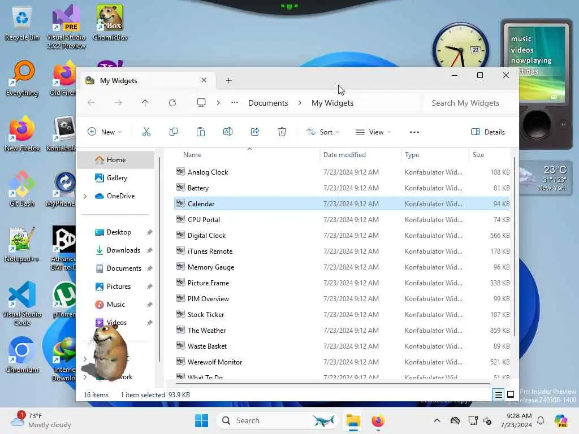This screenshot has width=579, height=434.
Task: Click Documents in the address breadcrumb
Action: (268, 103)
